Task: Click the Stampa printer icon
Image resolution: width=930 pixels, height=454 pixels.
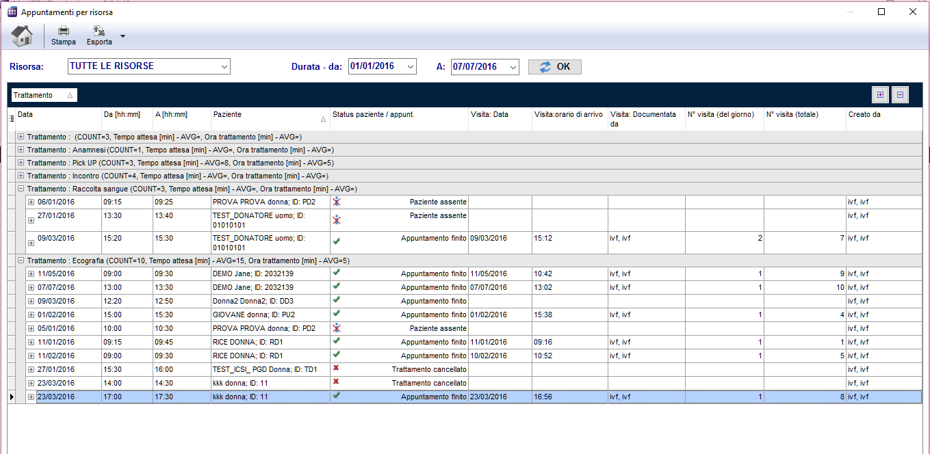Action: click(64, 31)
